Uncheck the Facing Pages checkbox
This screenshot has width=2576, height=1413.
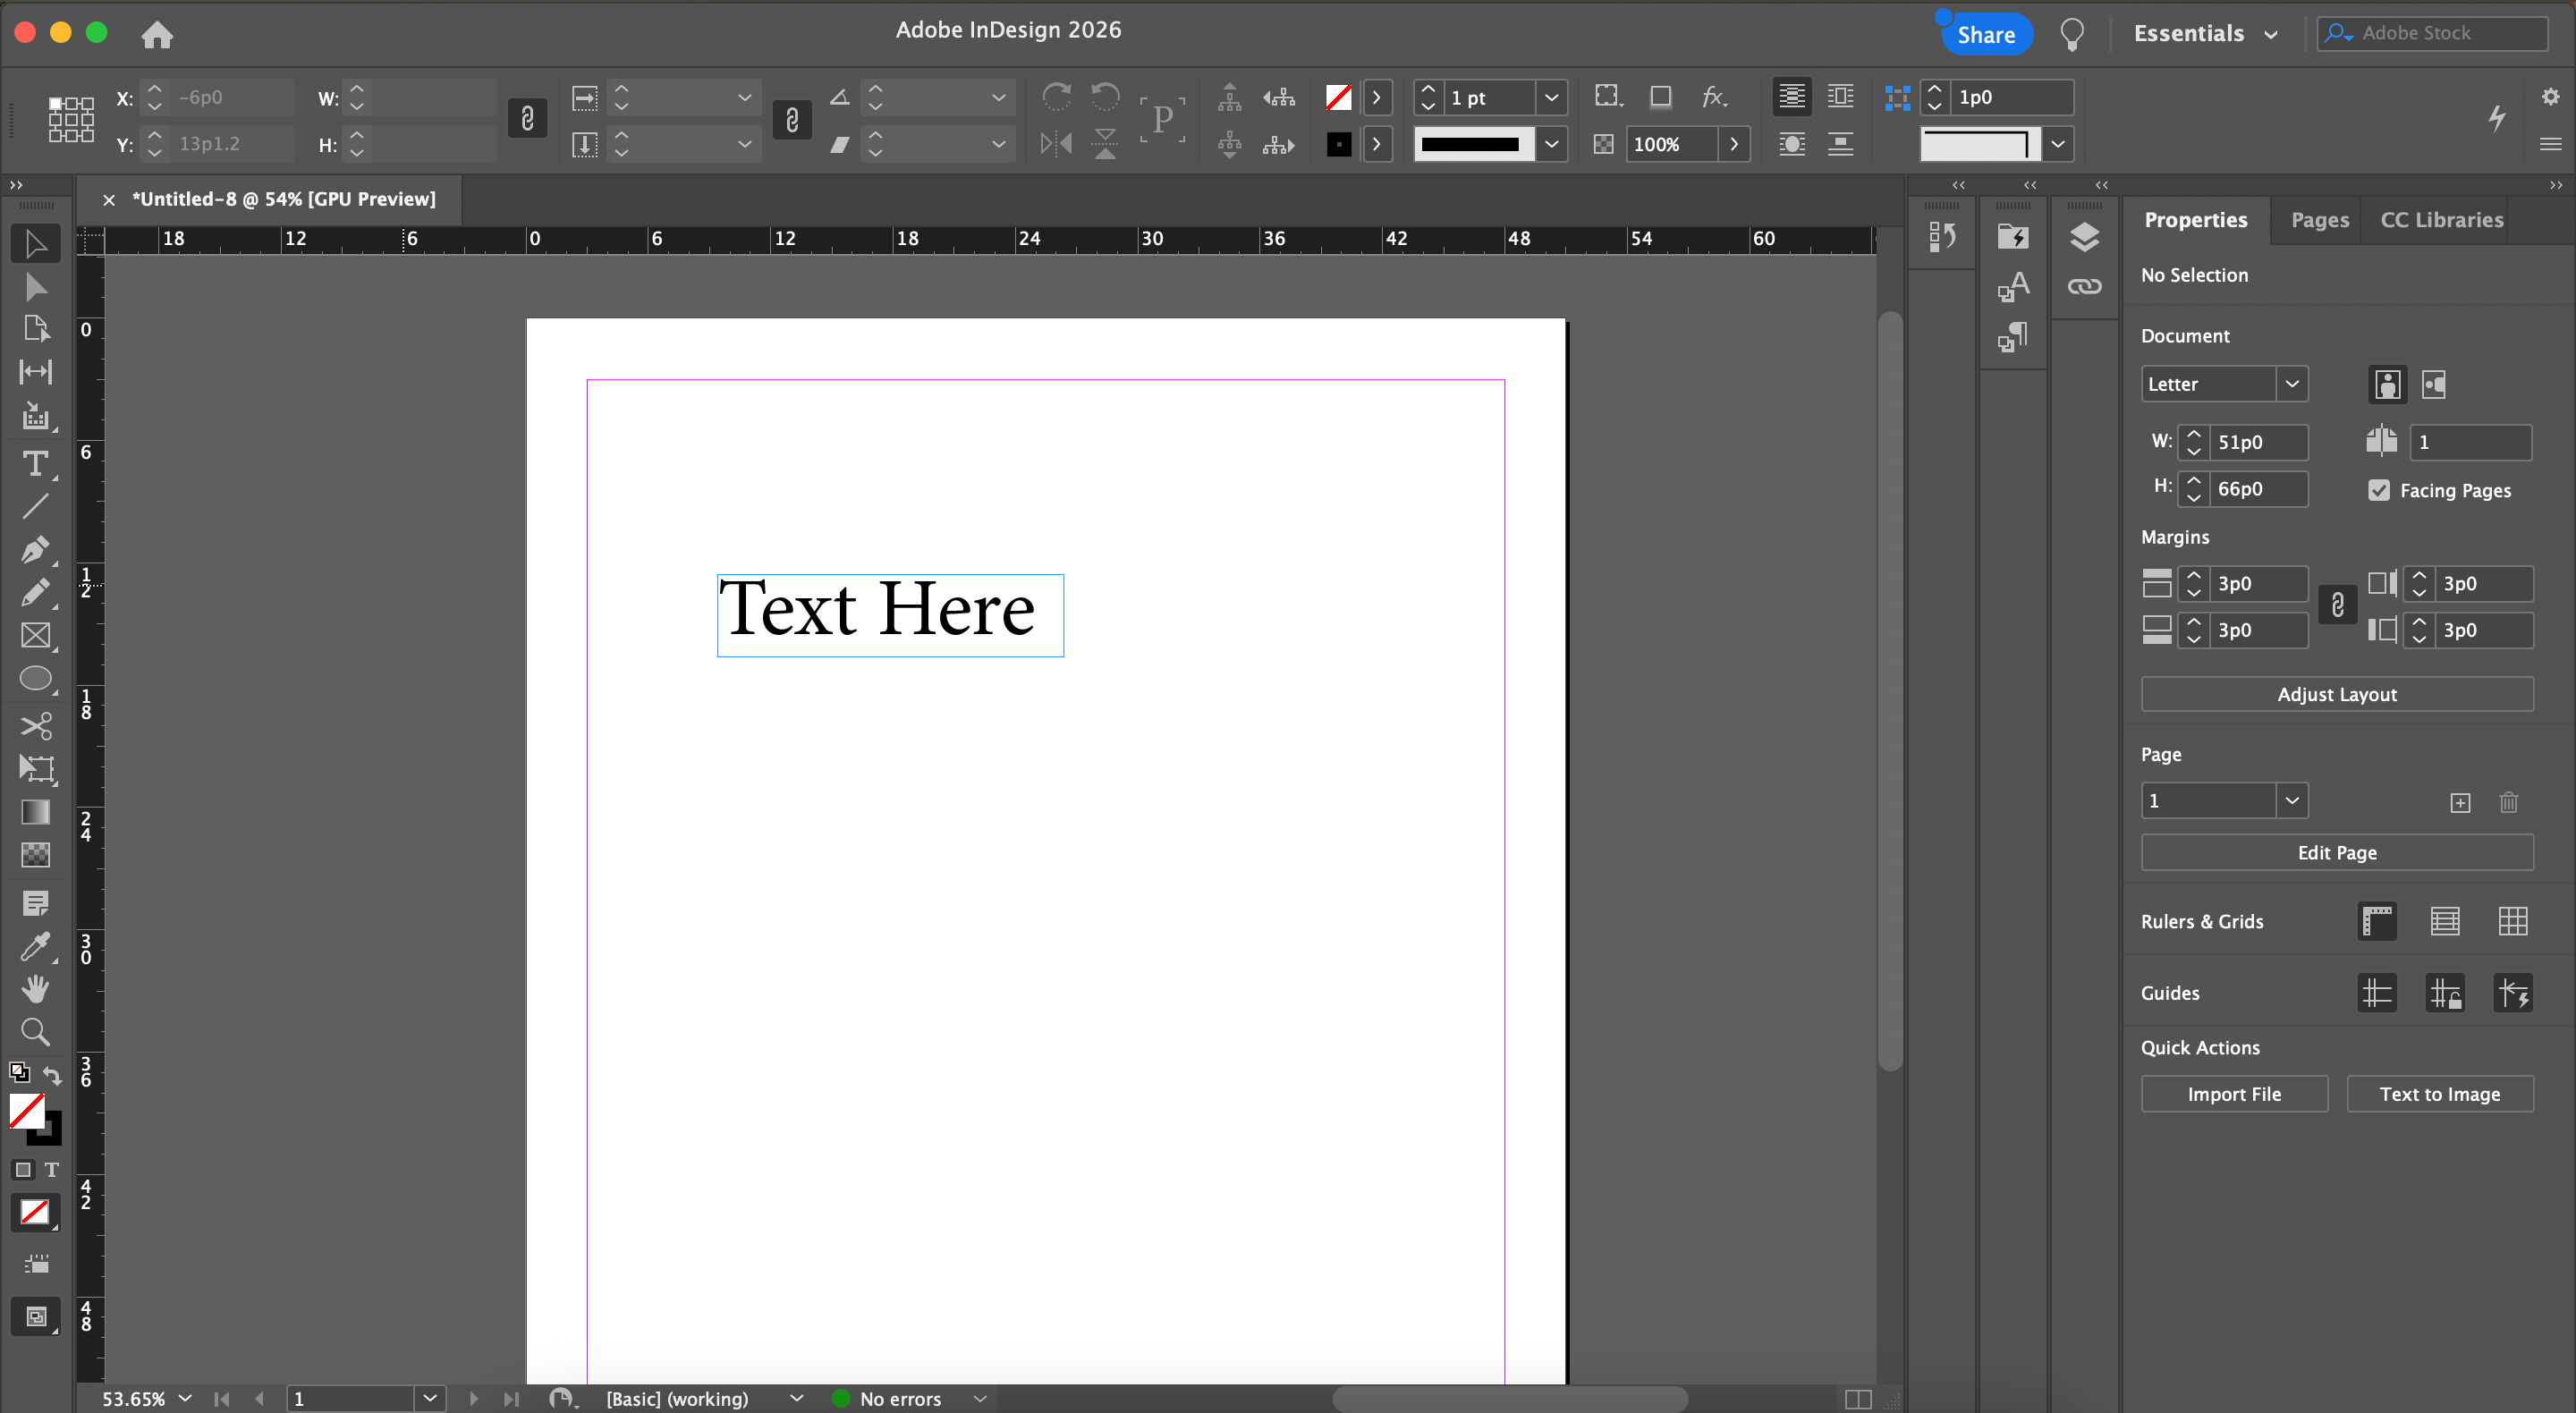pyautogui.click(x=2379, y=490)
